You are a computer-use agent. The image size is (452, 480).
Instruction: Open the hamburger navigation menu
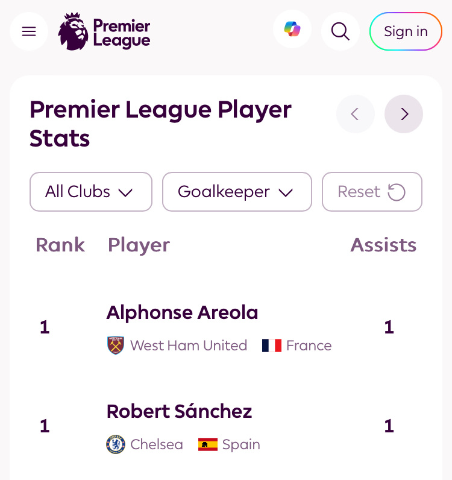pos(29,31)
